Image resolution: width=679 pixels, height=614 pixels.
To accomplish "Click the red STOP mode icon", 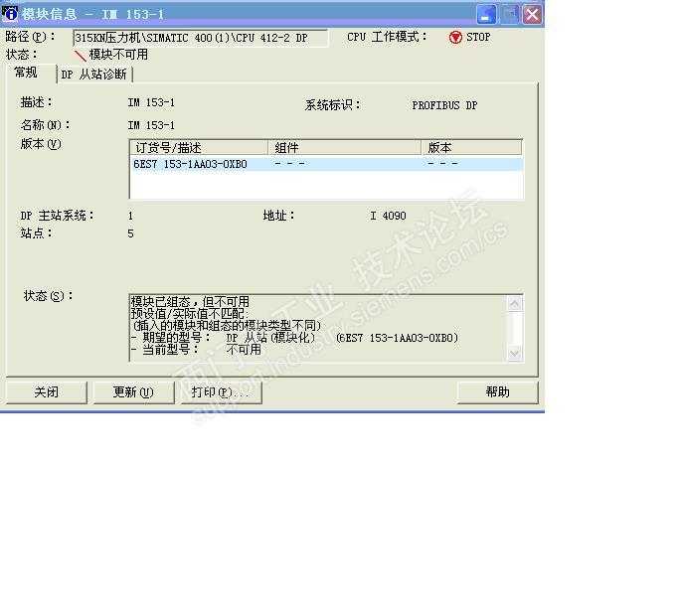I will coord(455,38).
